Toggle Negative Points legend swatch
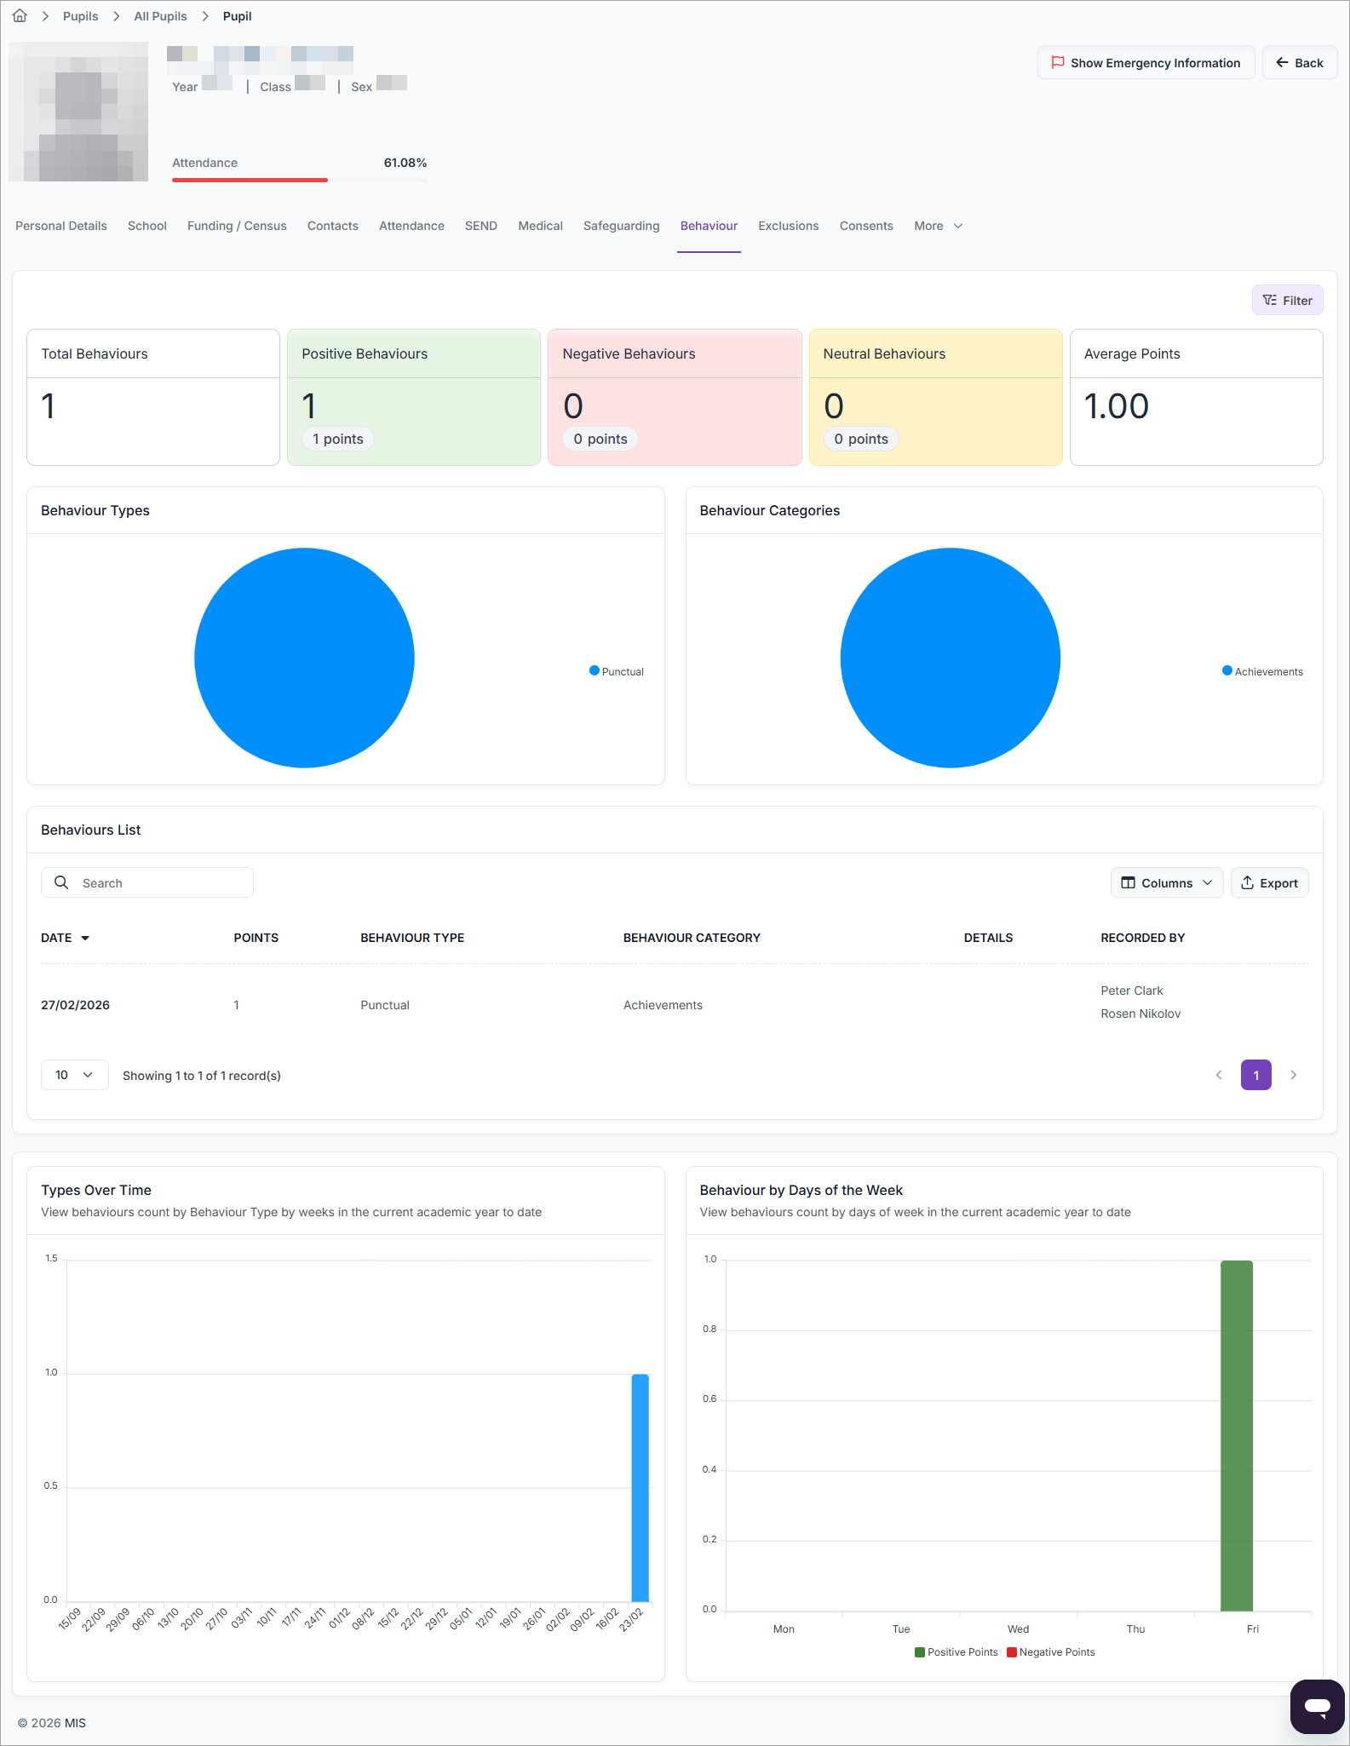The height and width of the screenshot is (1746, 1350). 1012,1651
